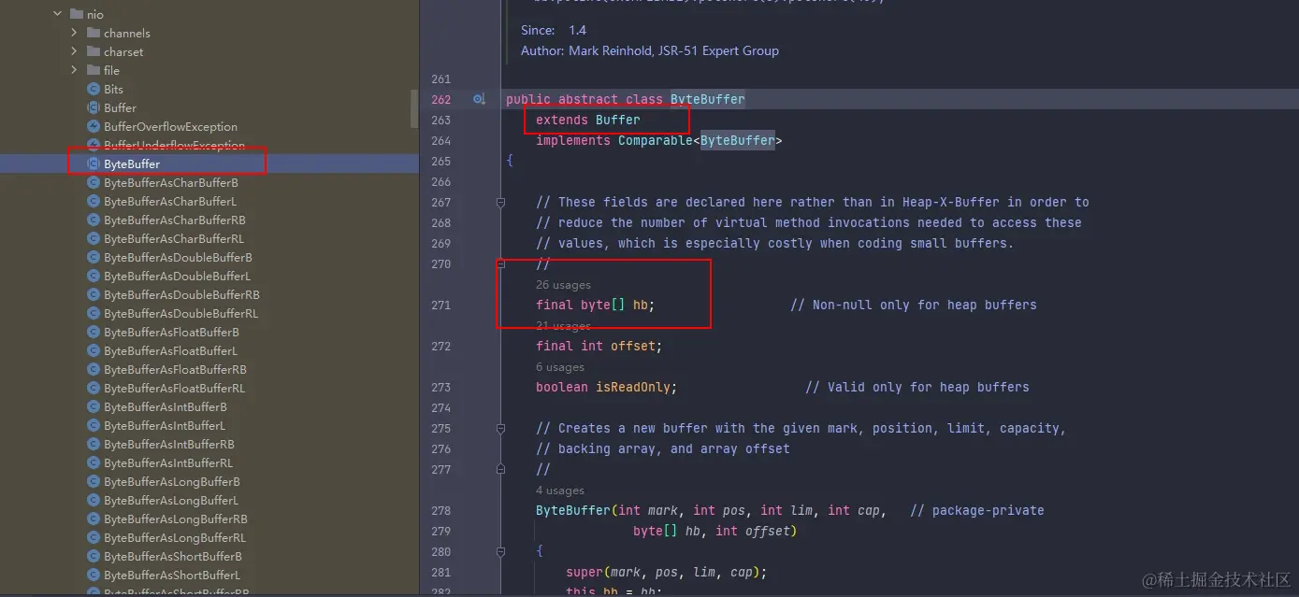Click the ByteBufferAsFloatBufferRB class icon
This screenshot has width=1299, height=597.
tap(94, 369)
